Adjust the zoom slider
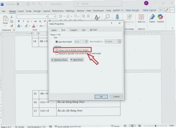The image size is (176, 128). (155, 126)
